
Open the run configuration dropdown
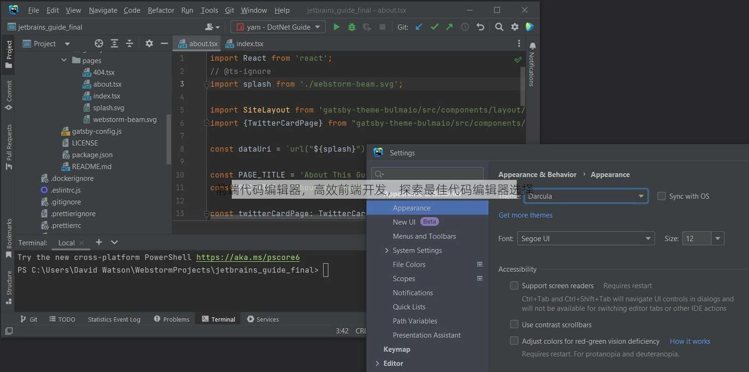pos(278,27)
